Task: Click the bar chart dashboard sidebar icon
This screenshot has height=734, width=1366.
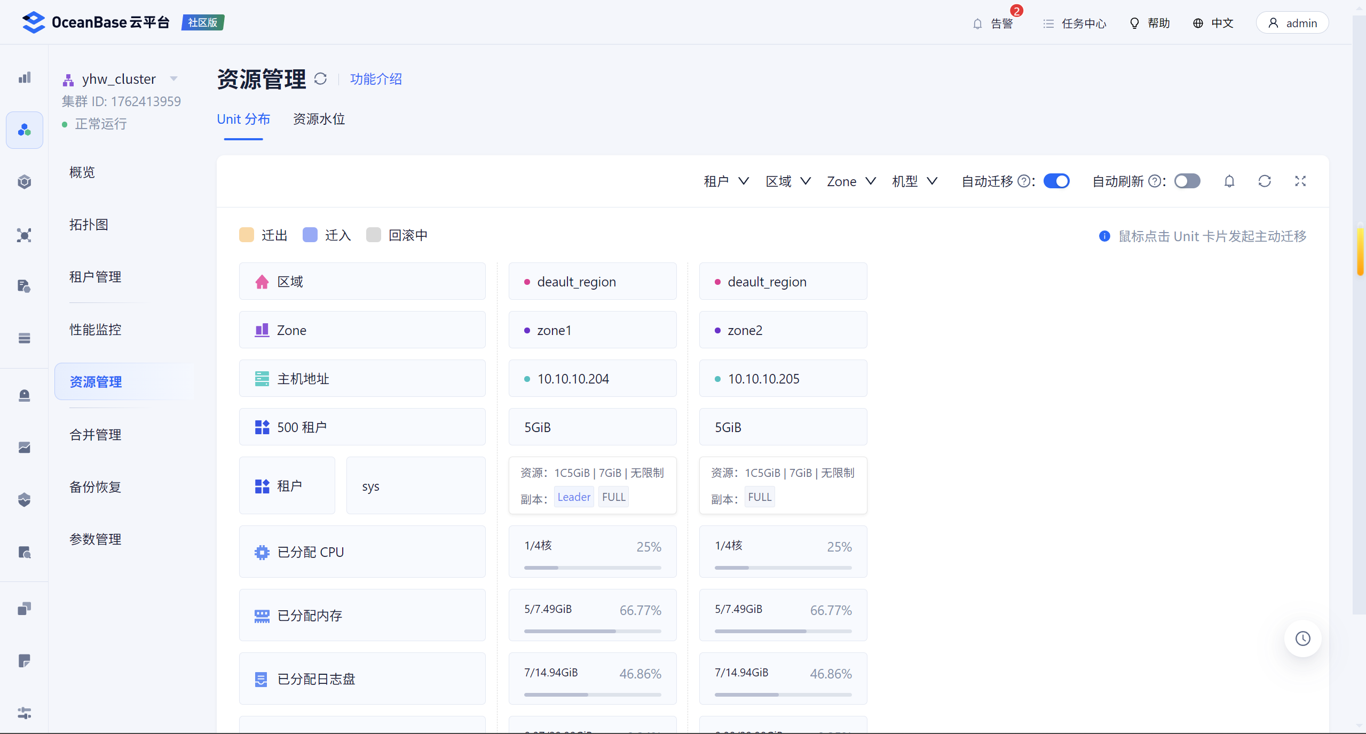Action: point(25,78)
